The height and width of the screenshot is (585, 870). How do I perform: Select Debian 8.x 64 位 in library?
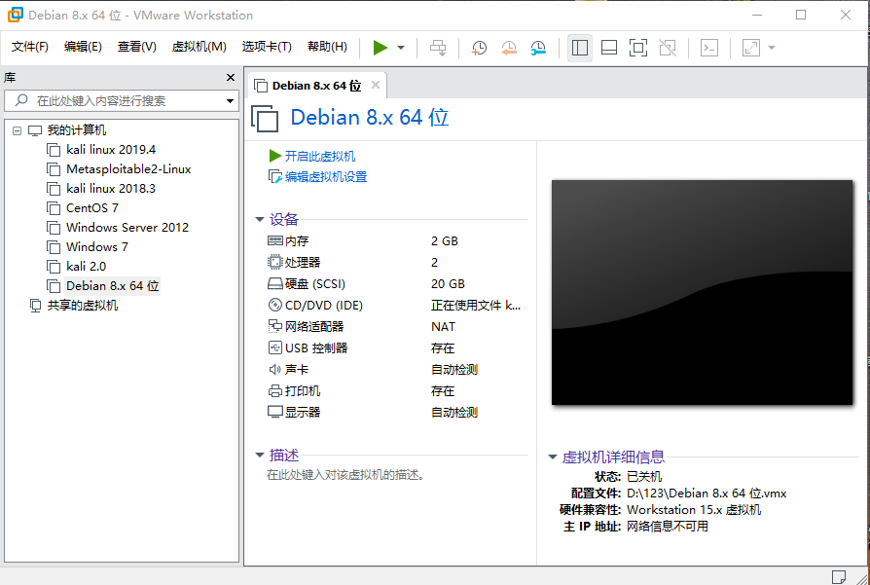coord(113,286)
